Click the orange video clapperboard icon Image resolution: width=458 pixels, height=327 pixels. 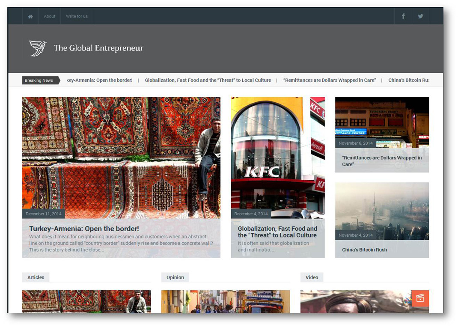(x=420, y=298)
